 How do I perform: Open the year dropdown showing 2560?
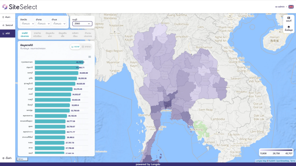[82, 24]
